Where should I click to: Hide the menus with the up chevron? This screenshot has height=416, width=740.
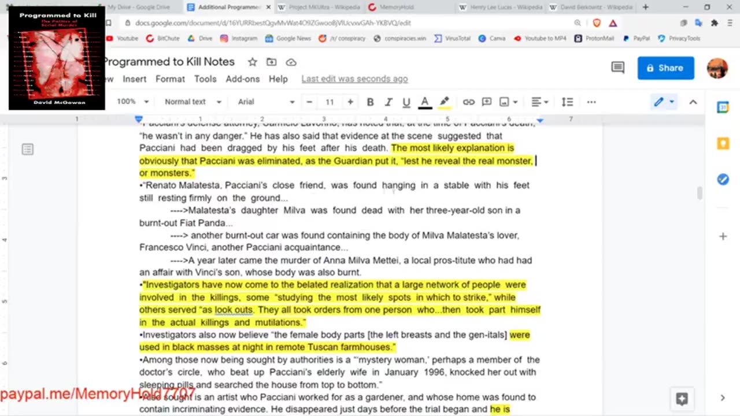pos(693,102)
